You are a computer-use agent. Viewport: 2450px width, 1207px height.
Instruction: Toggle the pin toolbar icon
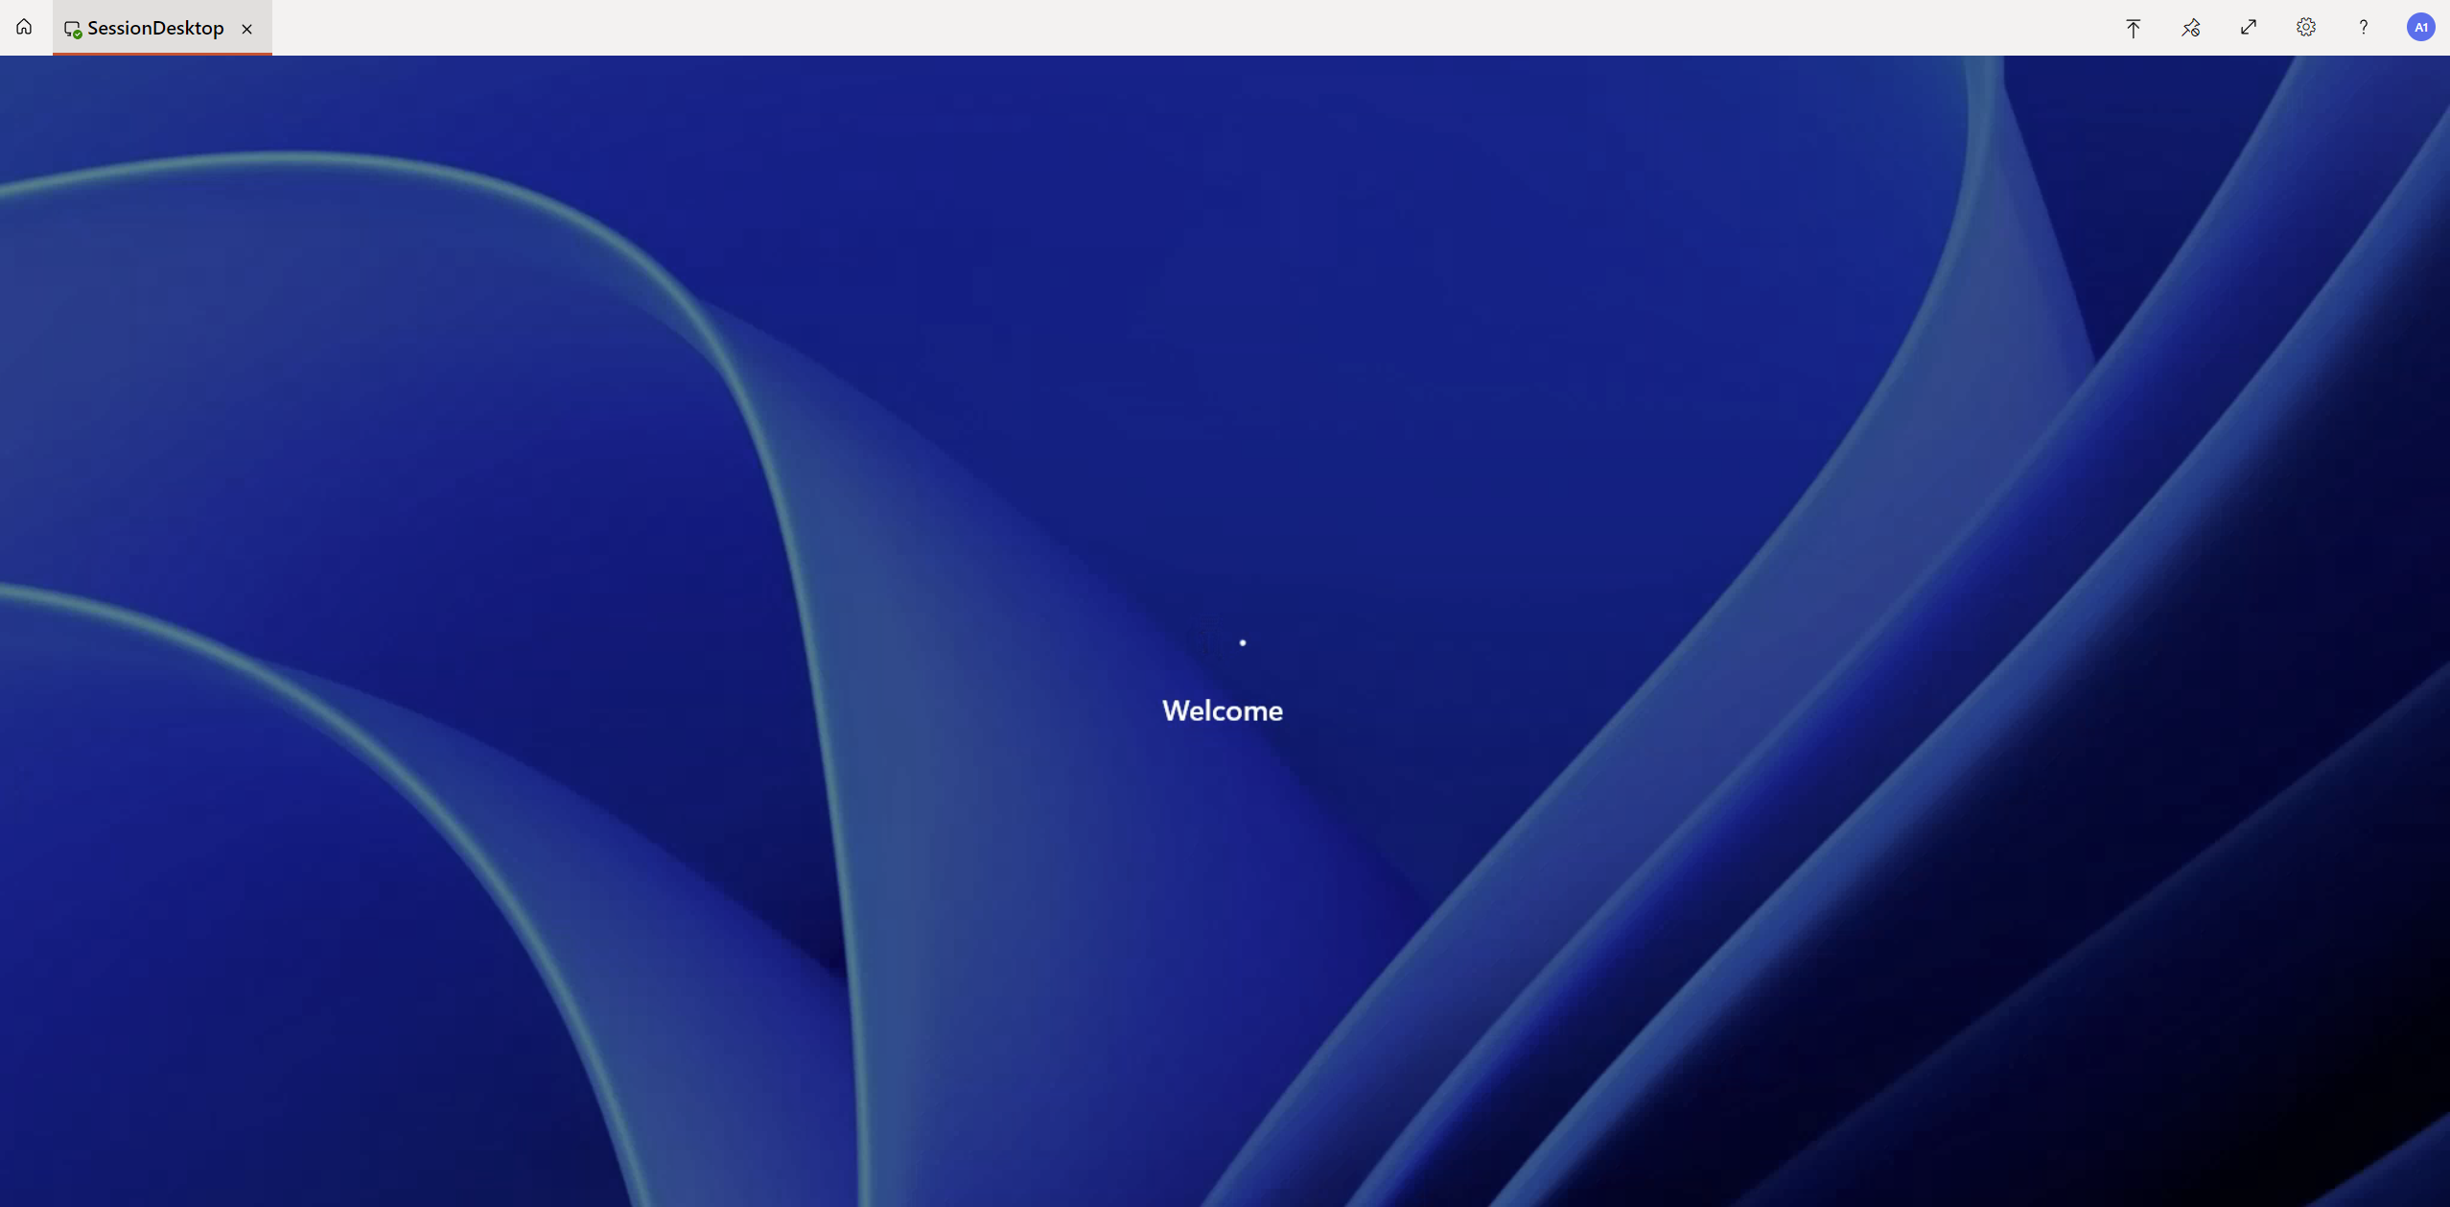tap(2190, 28)
